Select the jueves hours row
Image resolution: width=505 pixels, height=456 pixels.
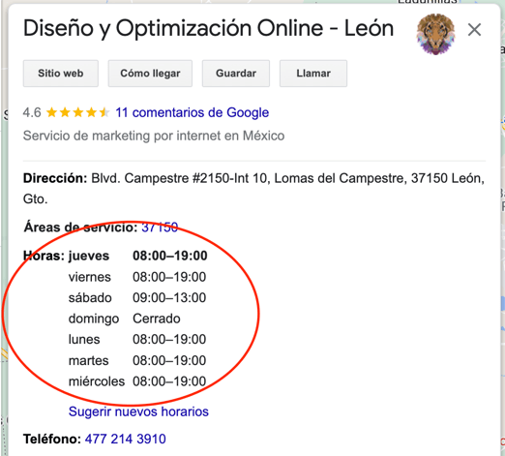pos(137,256)
